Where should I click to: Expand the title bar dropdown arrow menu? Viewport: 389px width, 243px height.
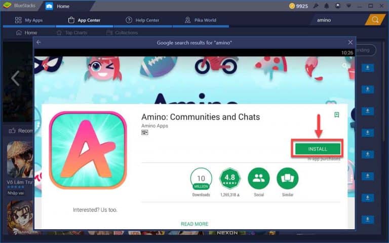(348, 6)
